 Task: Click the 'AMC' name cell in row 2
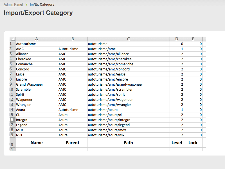pyautogui.click(x=37, y=49)
